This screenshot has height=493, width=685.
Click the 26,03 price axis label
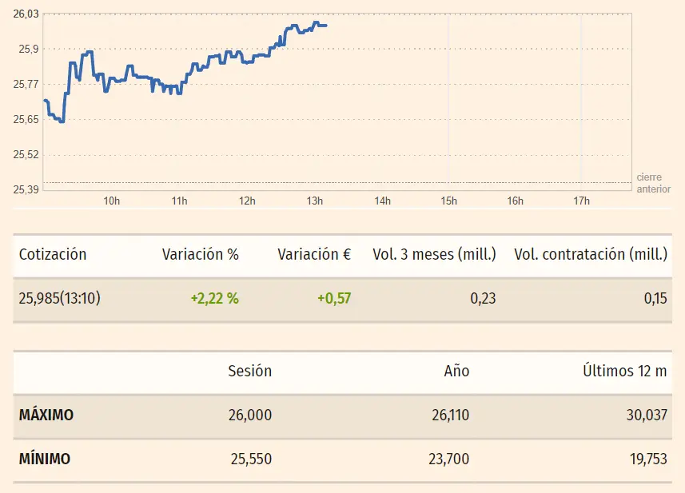point(27,14)
